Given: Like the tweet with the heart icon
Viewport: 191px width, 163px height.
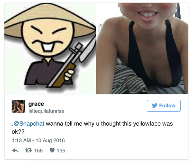Looking at the screenshot, I should point(52,151).
